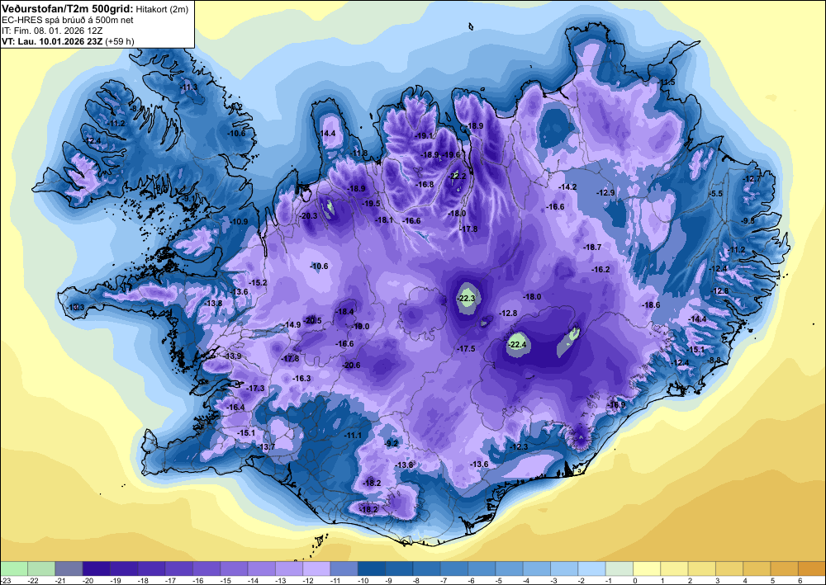This screenshot has width=826, height=585.
Task: Click the -18.6 temperature label
Action: (x=651, y=305)
